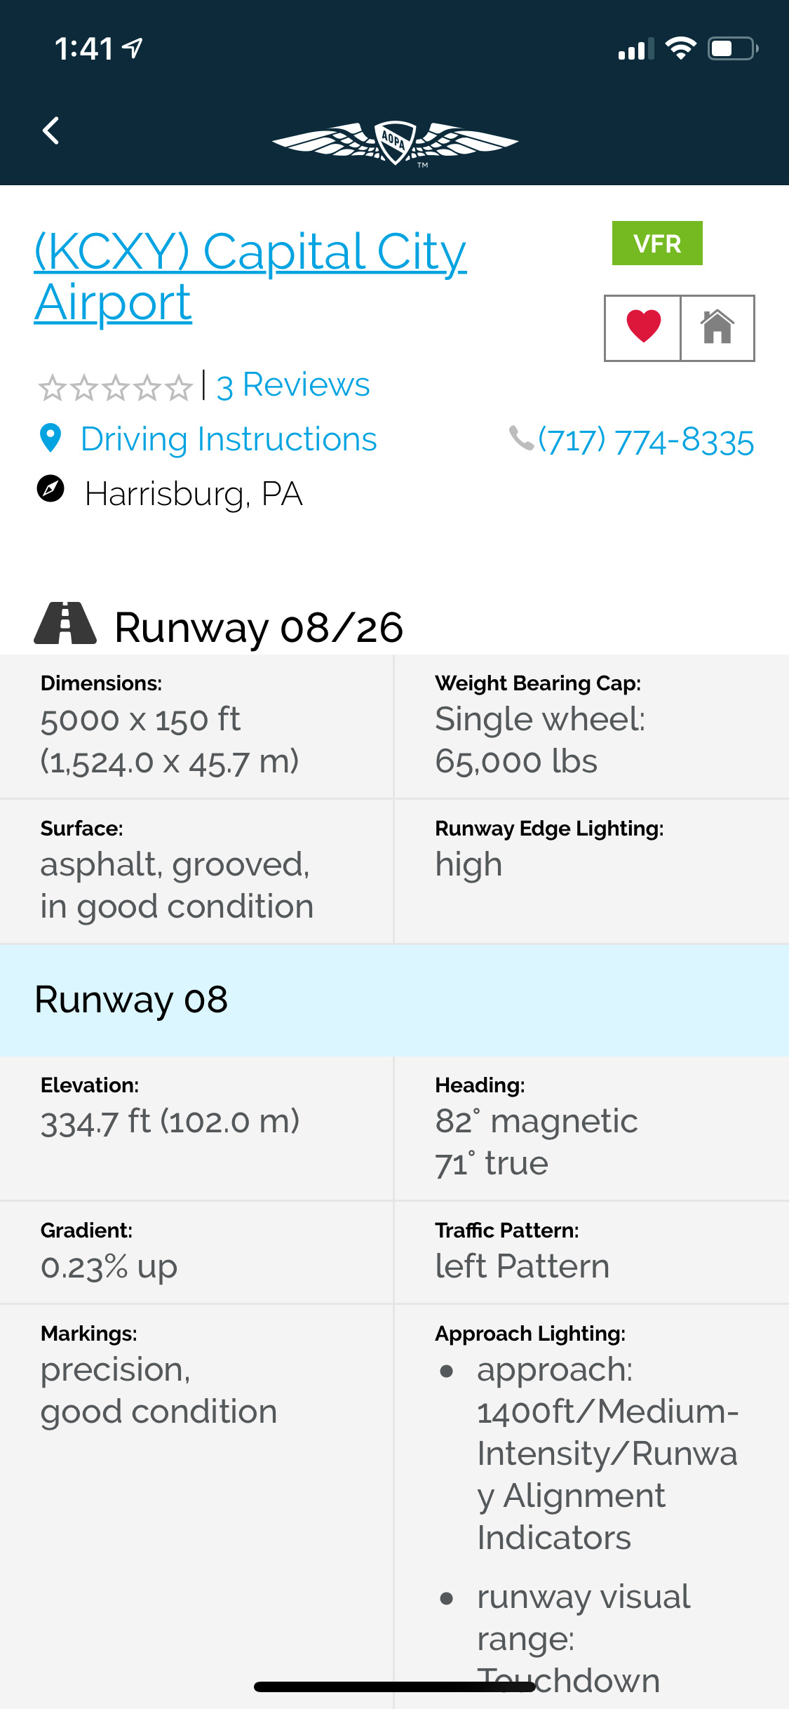Viewport: 789px width, 1709px height.
Task: Toggle the red heart favorite button
Action: pyautogui.click(x=643, y=328)
